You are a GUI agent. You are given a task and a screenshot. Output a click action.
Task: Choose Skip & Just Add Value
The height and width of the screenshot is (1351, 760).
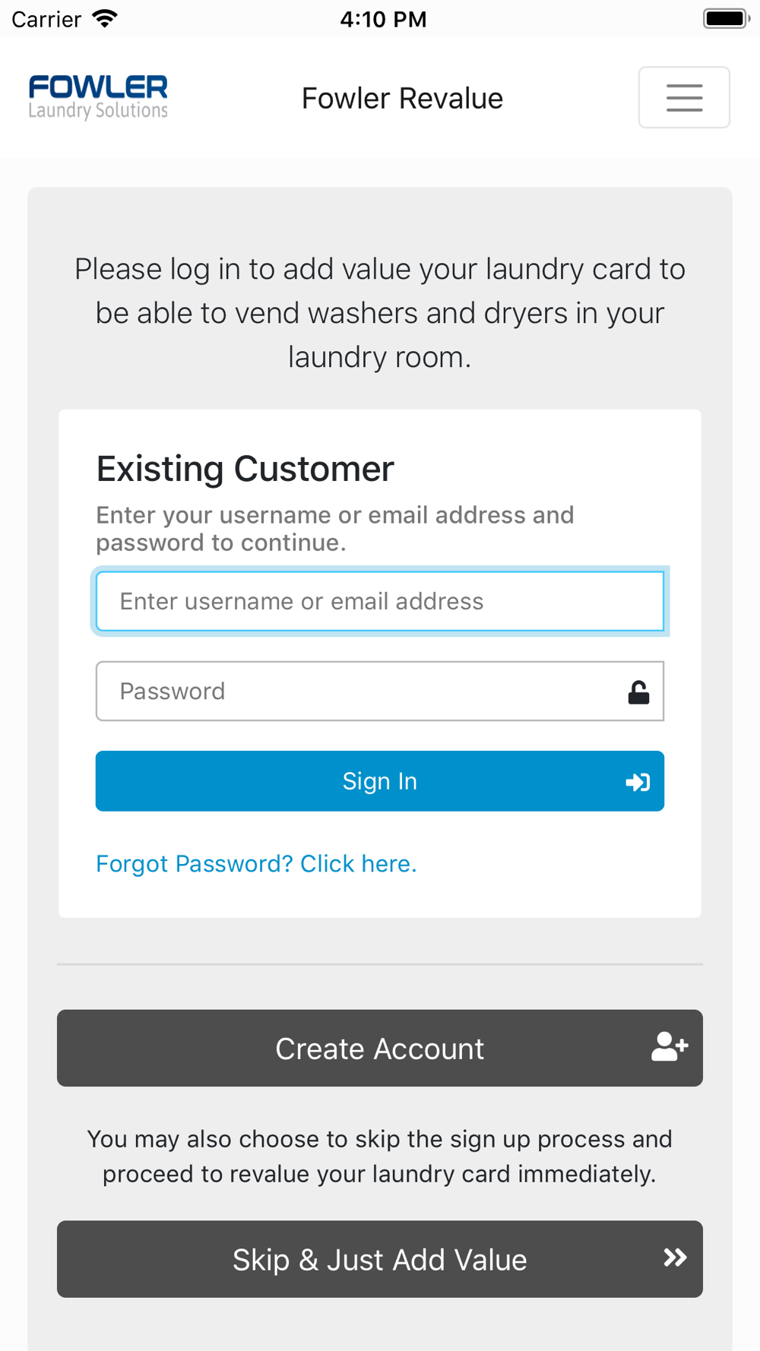pos(380,1259)
